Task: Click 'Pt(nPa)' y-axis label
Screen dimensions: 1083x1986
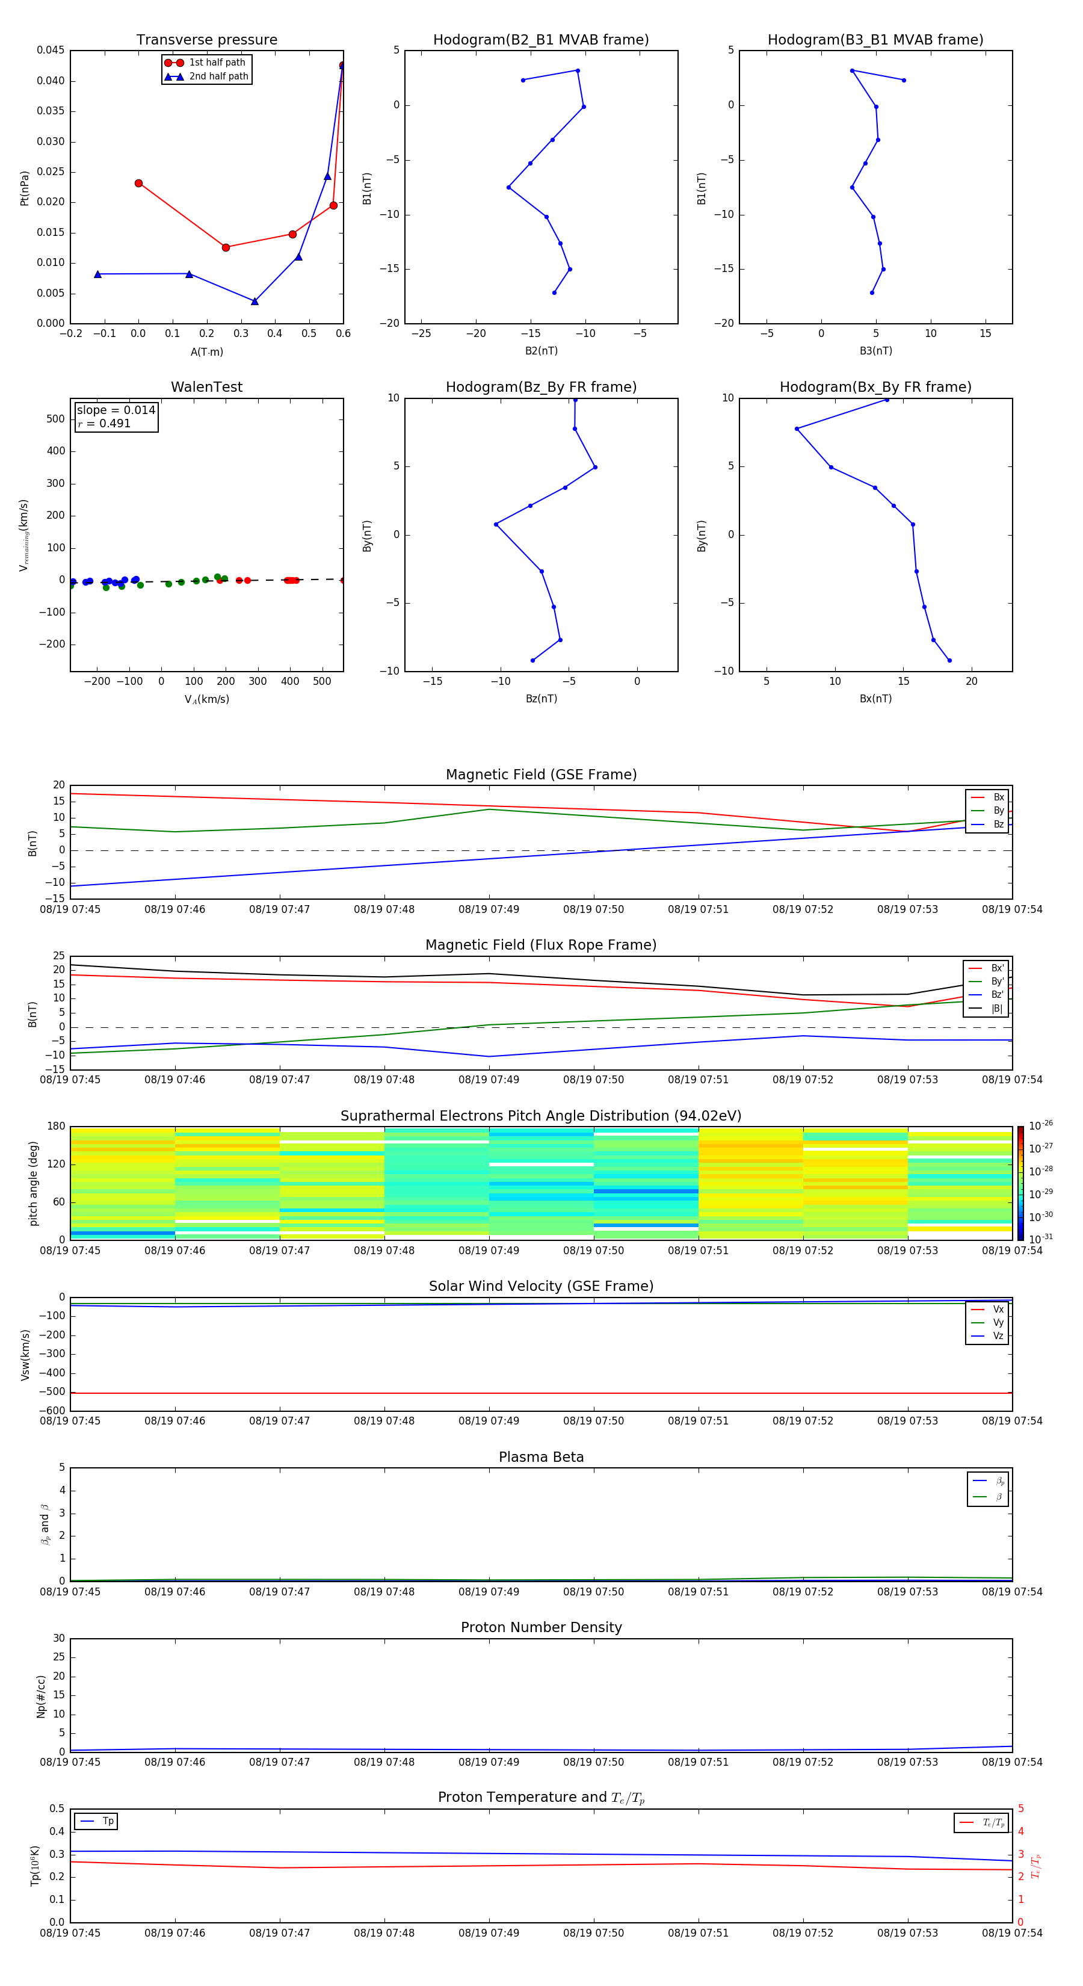Action: [25, 187]
